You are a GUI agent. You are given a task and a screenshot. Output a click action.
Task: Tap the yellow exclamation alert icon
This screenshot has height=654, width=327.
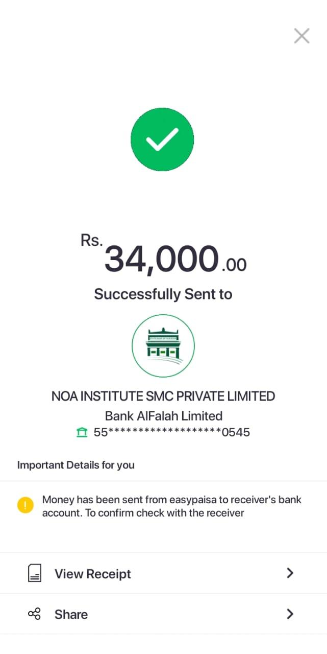coord(26,506)
